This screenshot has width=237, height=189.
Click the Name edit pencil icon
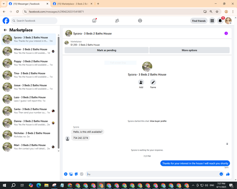point(153,82)
